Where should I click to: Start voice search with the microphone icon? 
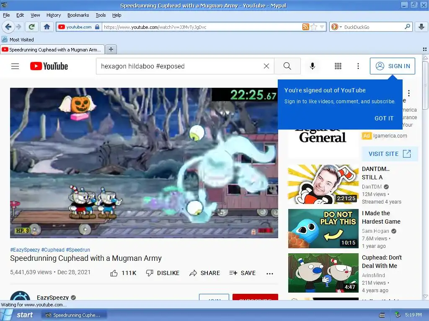tap(313, 66)
